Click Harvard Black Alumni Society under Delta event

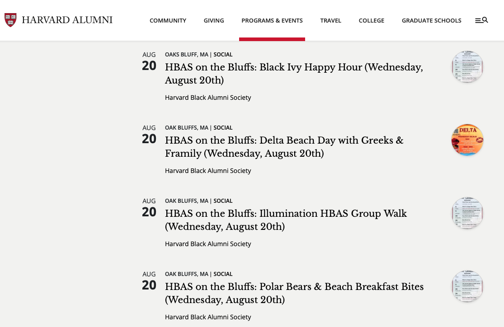click(208, 171)
